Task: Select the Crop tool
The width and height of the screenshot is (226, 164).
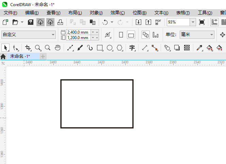Action: click(28, 48)
